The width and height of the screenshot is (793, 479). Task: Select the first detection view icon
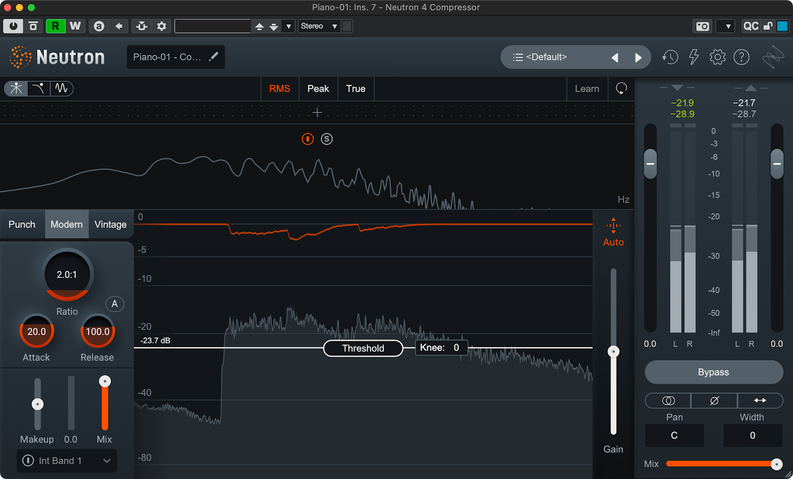pyautogui.click(x=16, y=88)
